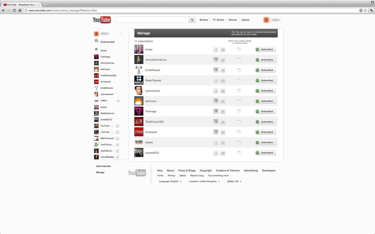Click the search magnifier button
This screenshot has width=375, height=234.
point(192,20)
